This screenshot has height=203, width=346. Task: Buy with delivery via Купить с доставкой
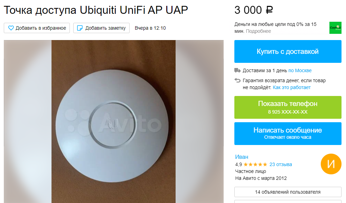coord(288,51)
